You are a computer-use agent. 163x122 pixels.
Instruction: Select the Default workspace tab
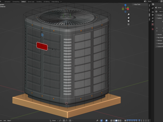23,2
